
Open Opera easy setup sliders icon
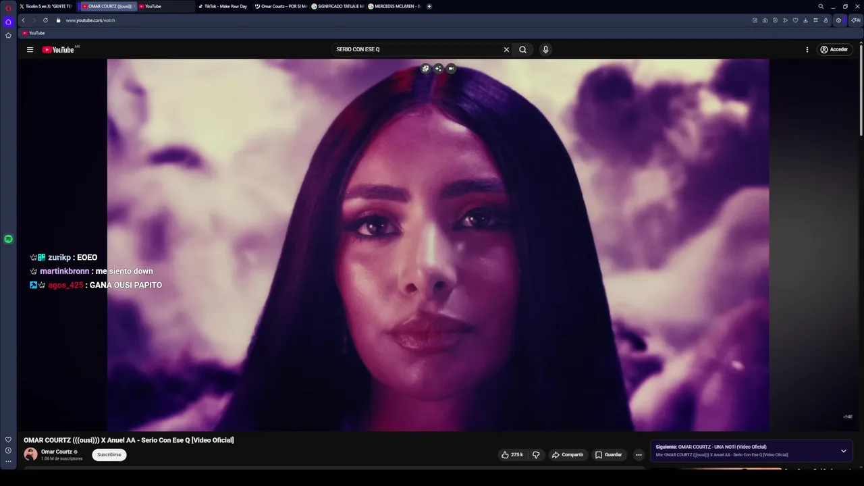(815, 20)
